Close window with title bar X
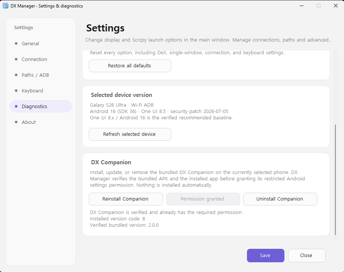The image size is (344, 272). (336, 6)
